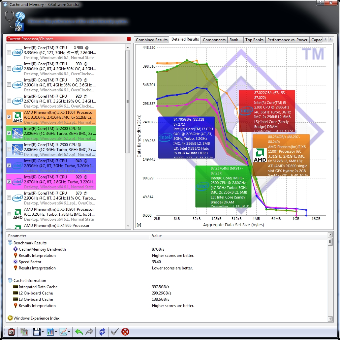Tick the Core i7 870 4GHz 36% OC checkbox

coord(9,85)
